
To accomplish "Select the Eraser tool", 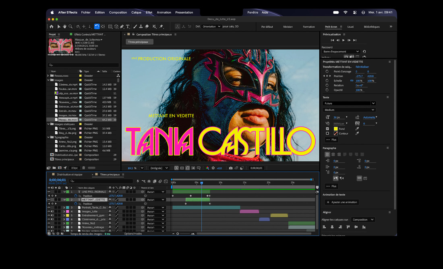I will 147,26.
